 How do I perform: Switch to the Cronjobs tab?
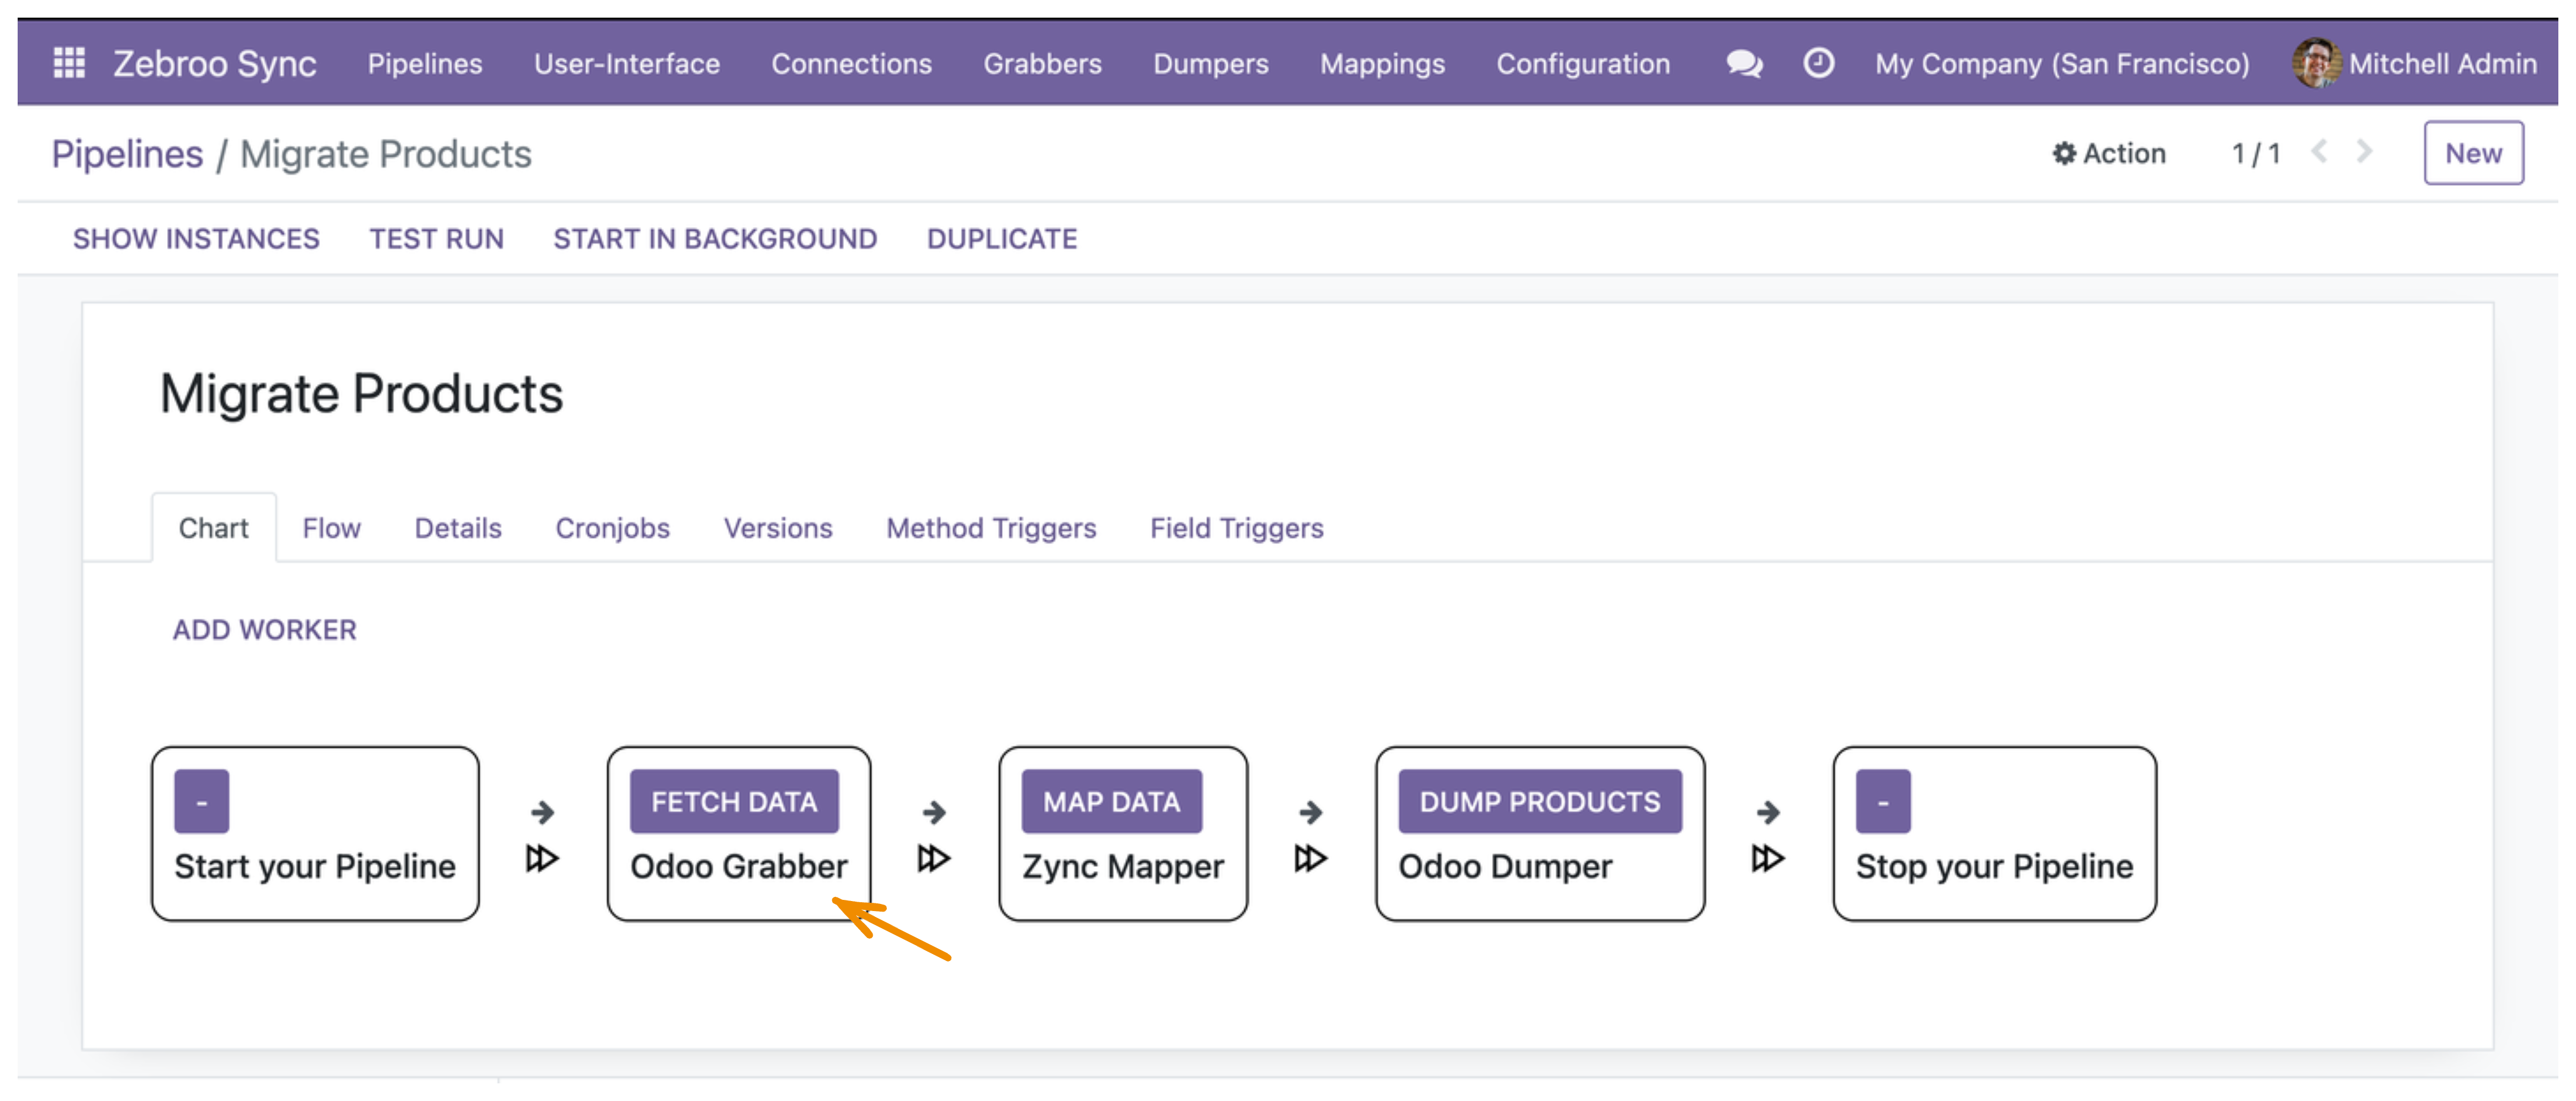coord(612,527)
